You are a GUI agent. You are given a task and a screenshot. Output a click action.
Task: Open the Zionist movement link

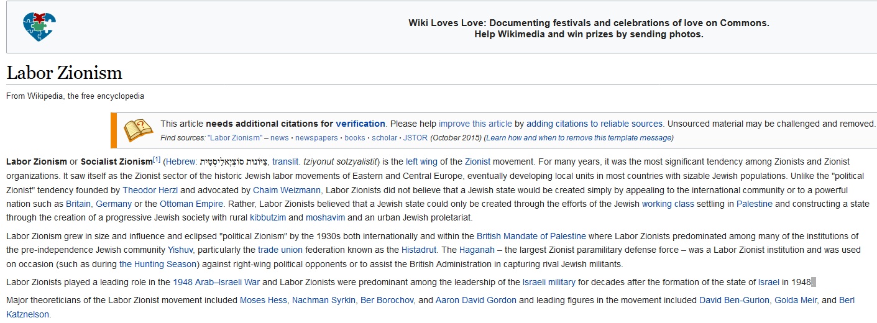tap(477, 162)
